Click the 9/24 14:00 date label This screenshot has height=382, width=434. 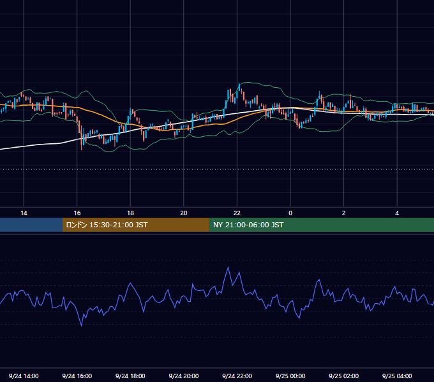tap(24, 376)
